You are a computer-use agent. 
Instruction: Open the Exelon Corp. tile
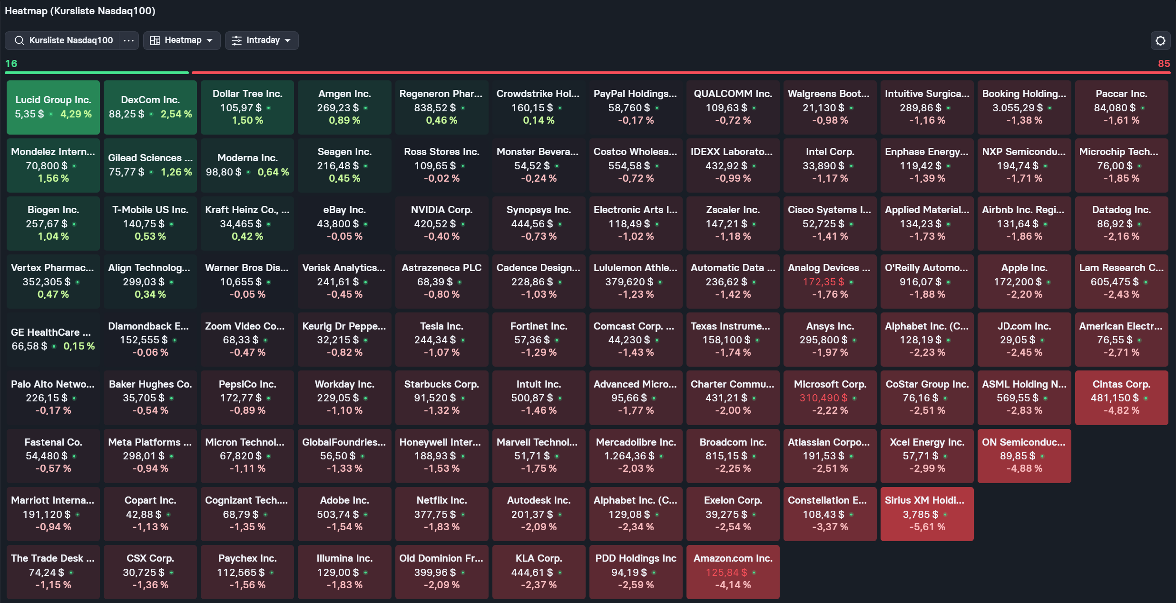tap(733, 514)
